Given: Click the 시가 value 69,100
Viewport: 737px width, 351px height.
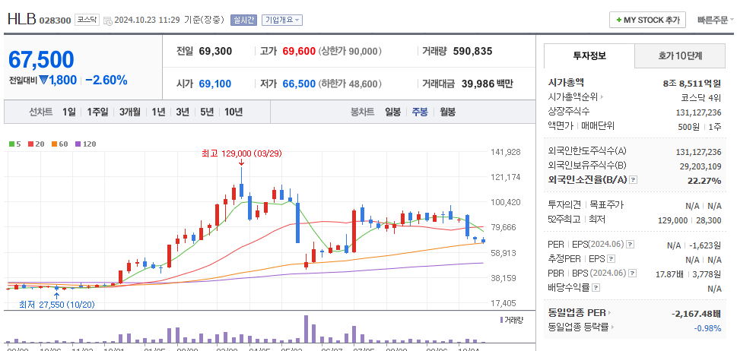Looking at the screenshot, I should [214, 84].
